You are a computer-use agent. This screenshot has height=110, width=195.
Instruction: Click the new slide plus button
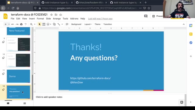click(5, 24)
